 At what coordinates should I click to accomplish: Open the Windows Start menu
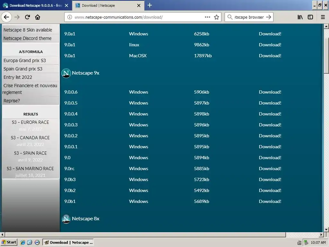pos(9,242)
